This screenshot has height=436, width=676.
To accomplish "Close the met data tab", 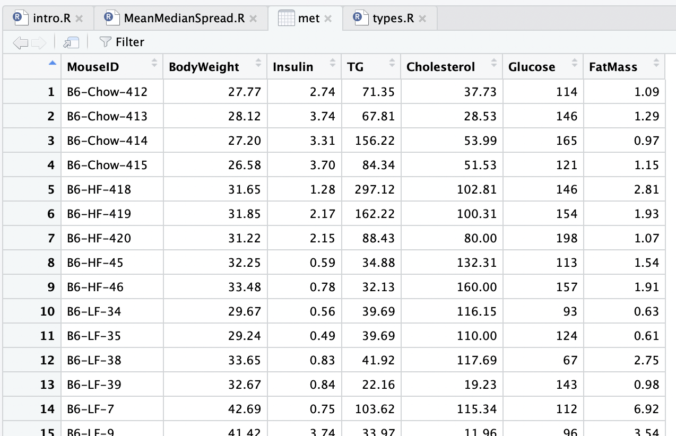I will click(x=328, y=19).
